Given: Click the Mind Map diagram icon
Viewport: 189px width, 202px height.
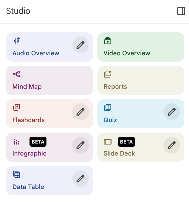Looking at the screenshot, I should click(x=16, y=74).
